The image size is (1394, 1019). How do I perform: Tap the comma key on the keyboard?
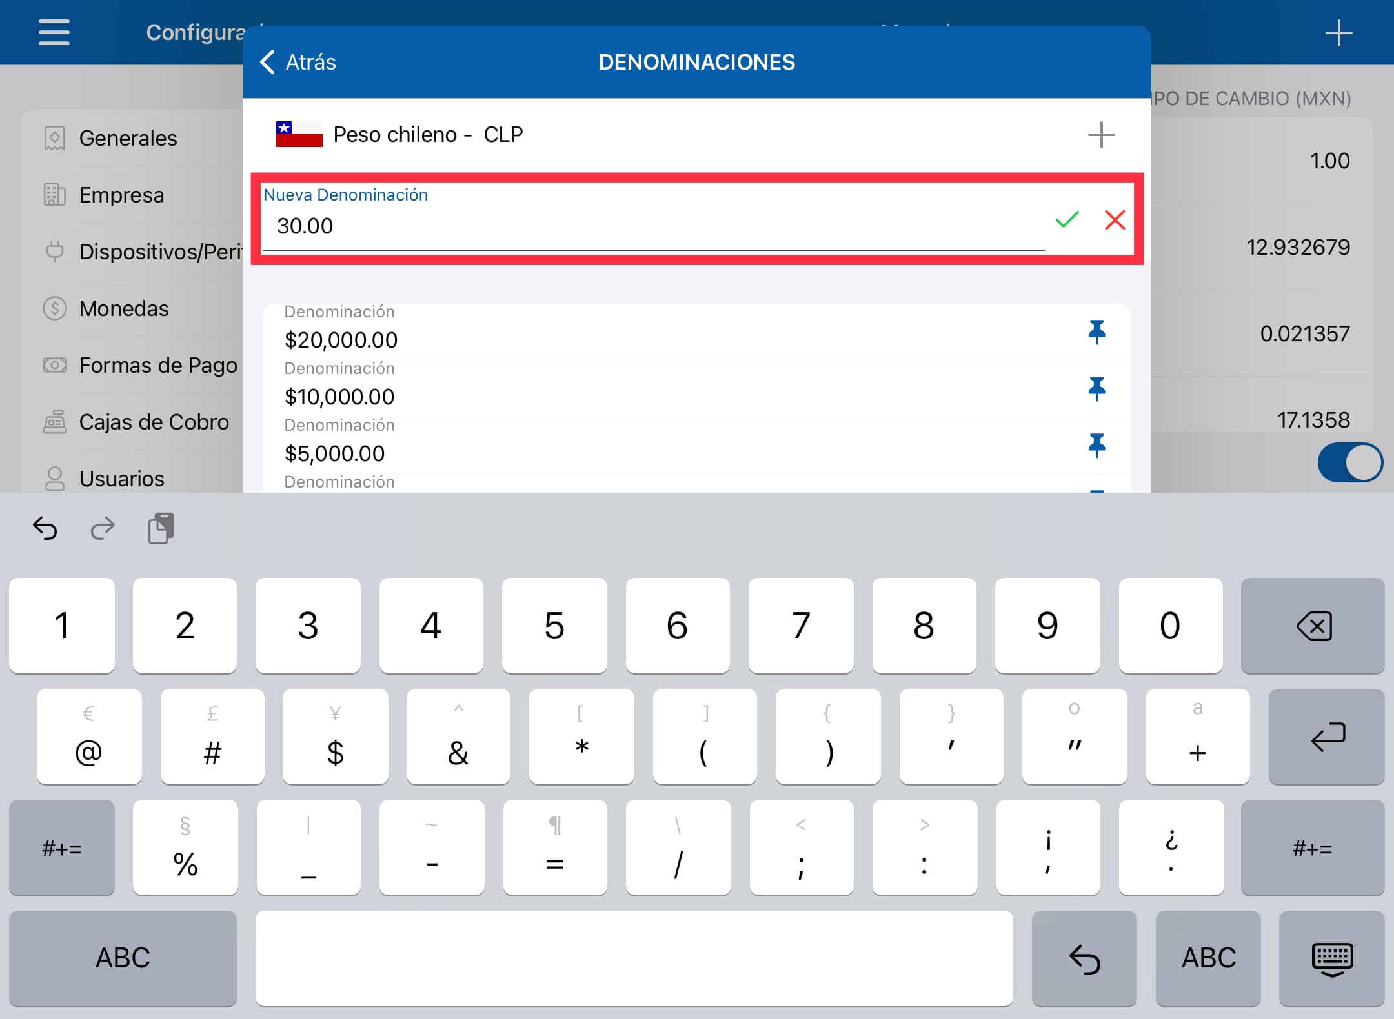coord(1048,847)
